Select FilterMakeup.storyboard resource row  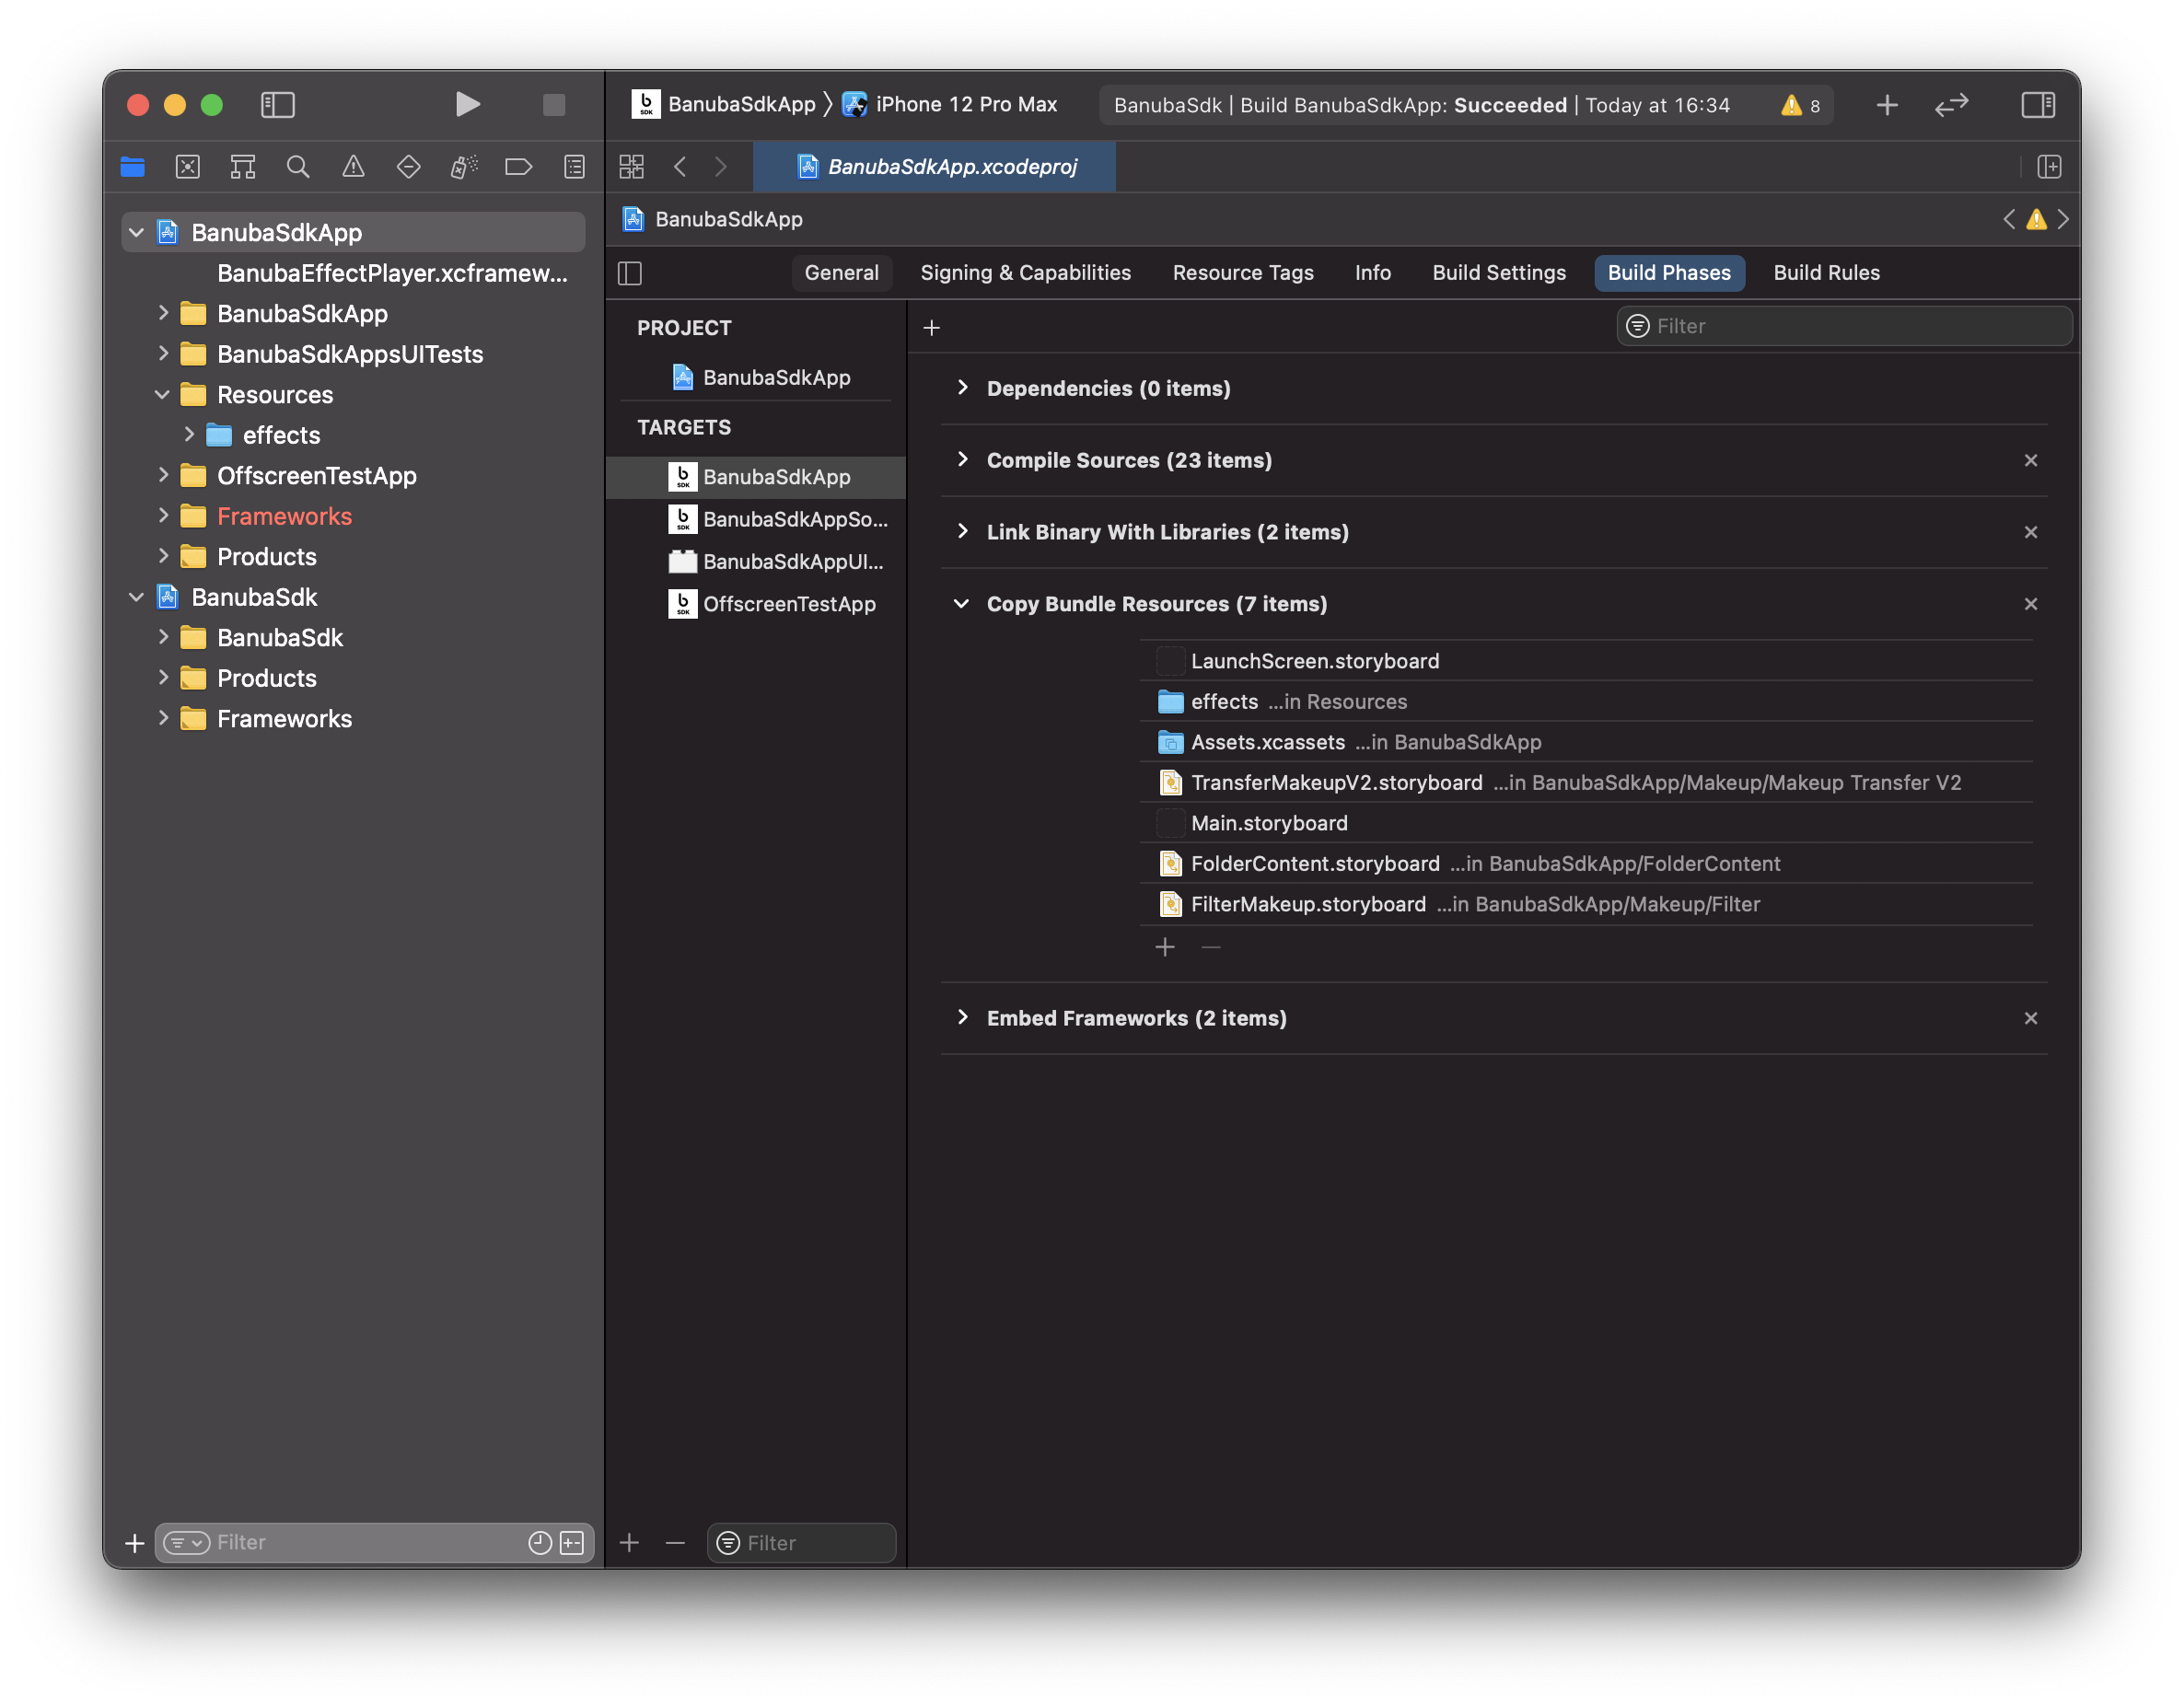click(1586, 904)
